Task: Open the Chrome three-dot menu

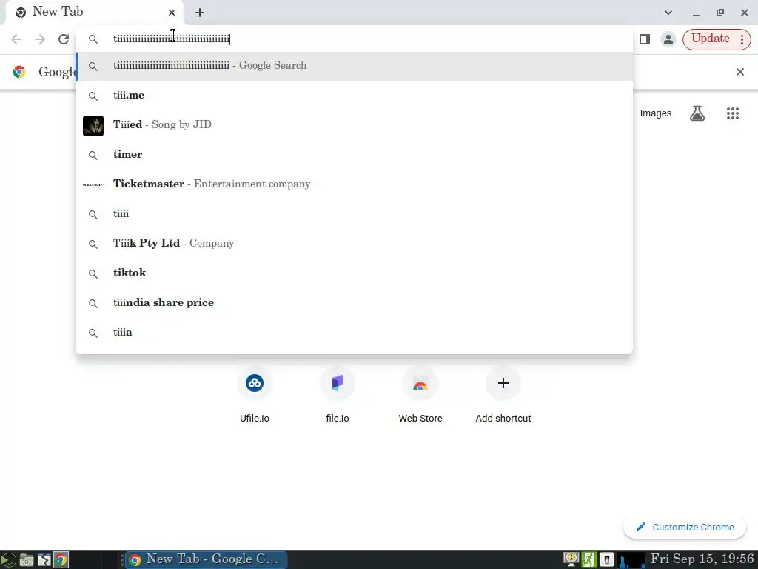Action: click(x=742, y=39)
